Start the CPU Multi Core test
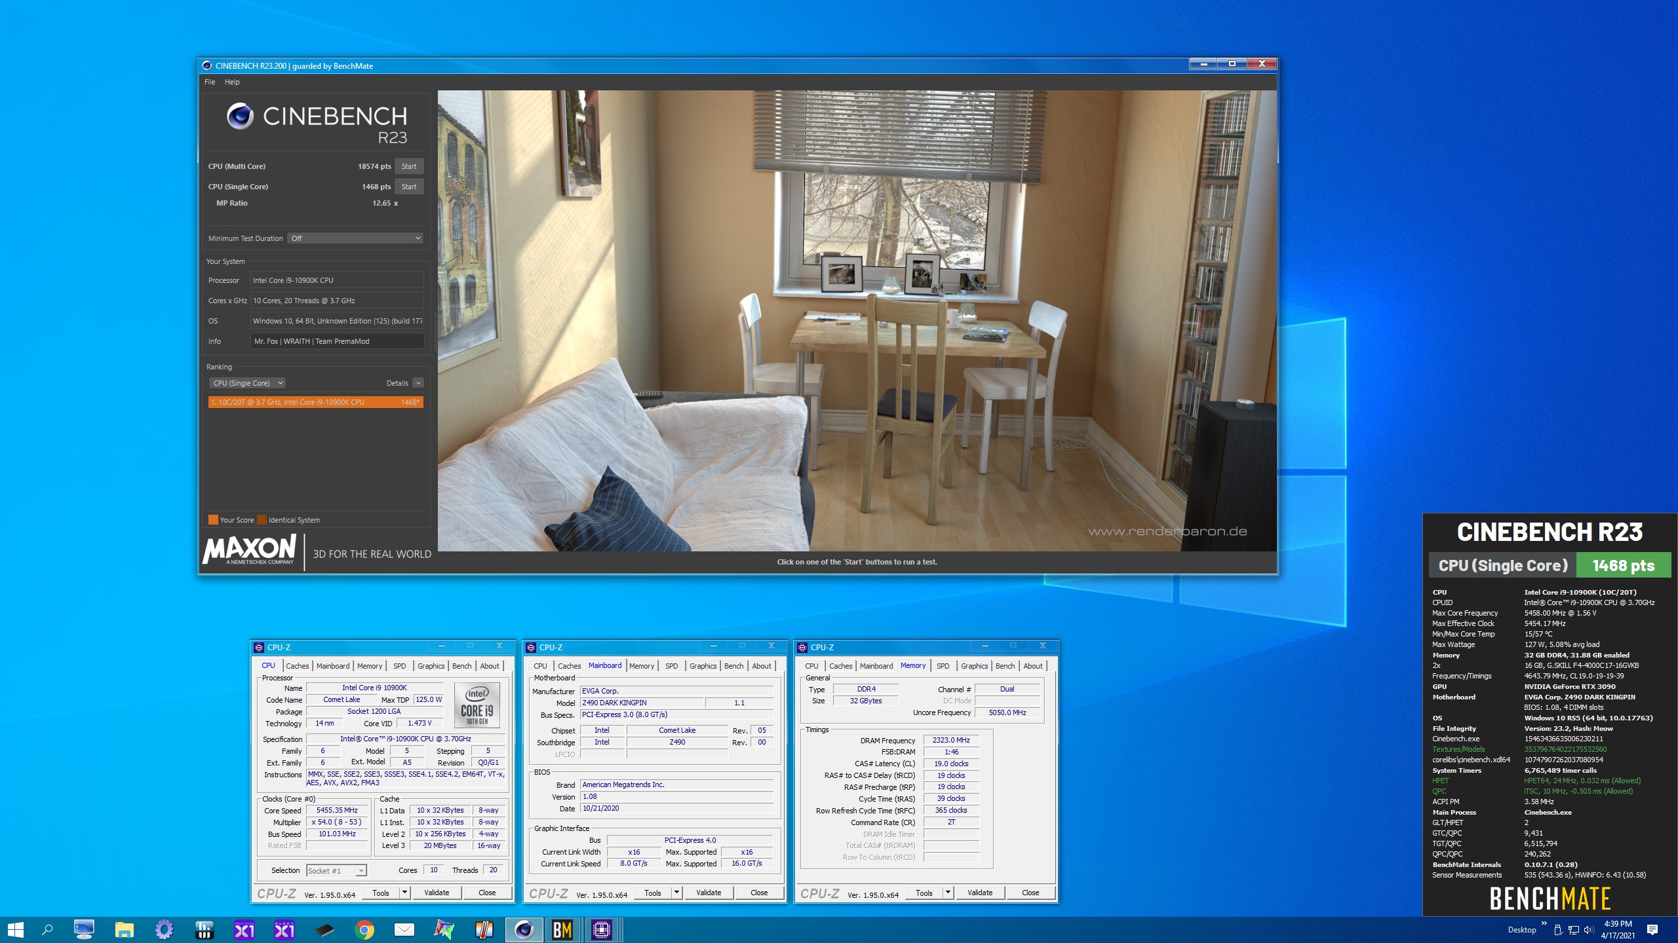The image size is (1678, 943). pos(409,166)
